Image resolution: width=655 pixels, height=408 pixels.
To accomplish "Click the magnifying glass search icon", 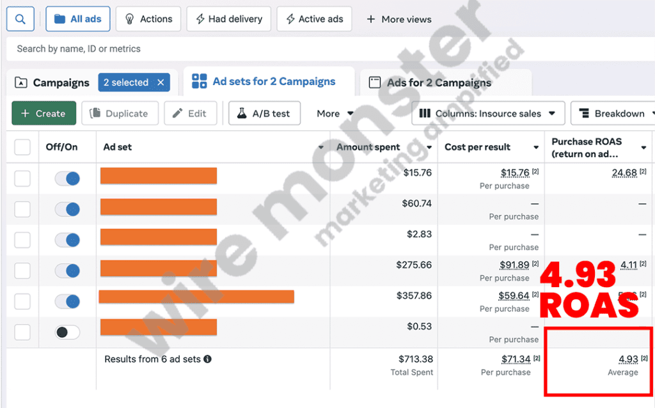I will [x=20, y=19].
